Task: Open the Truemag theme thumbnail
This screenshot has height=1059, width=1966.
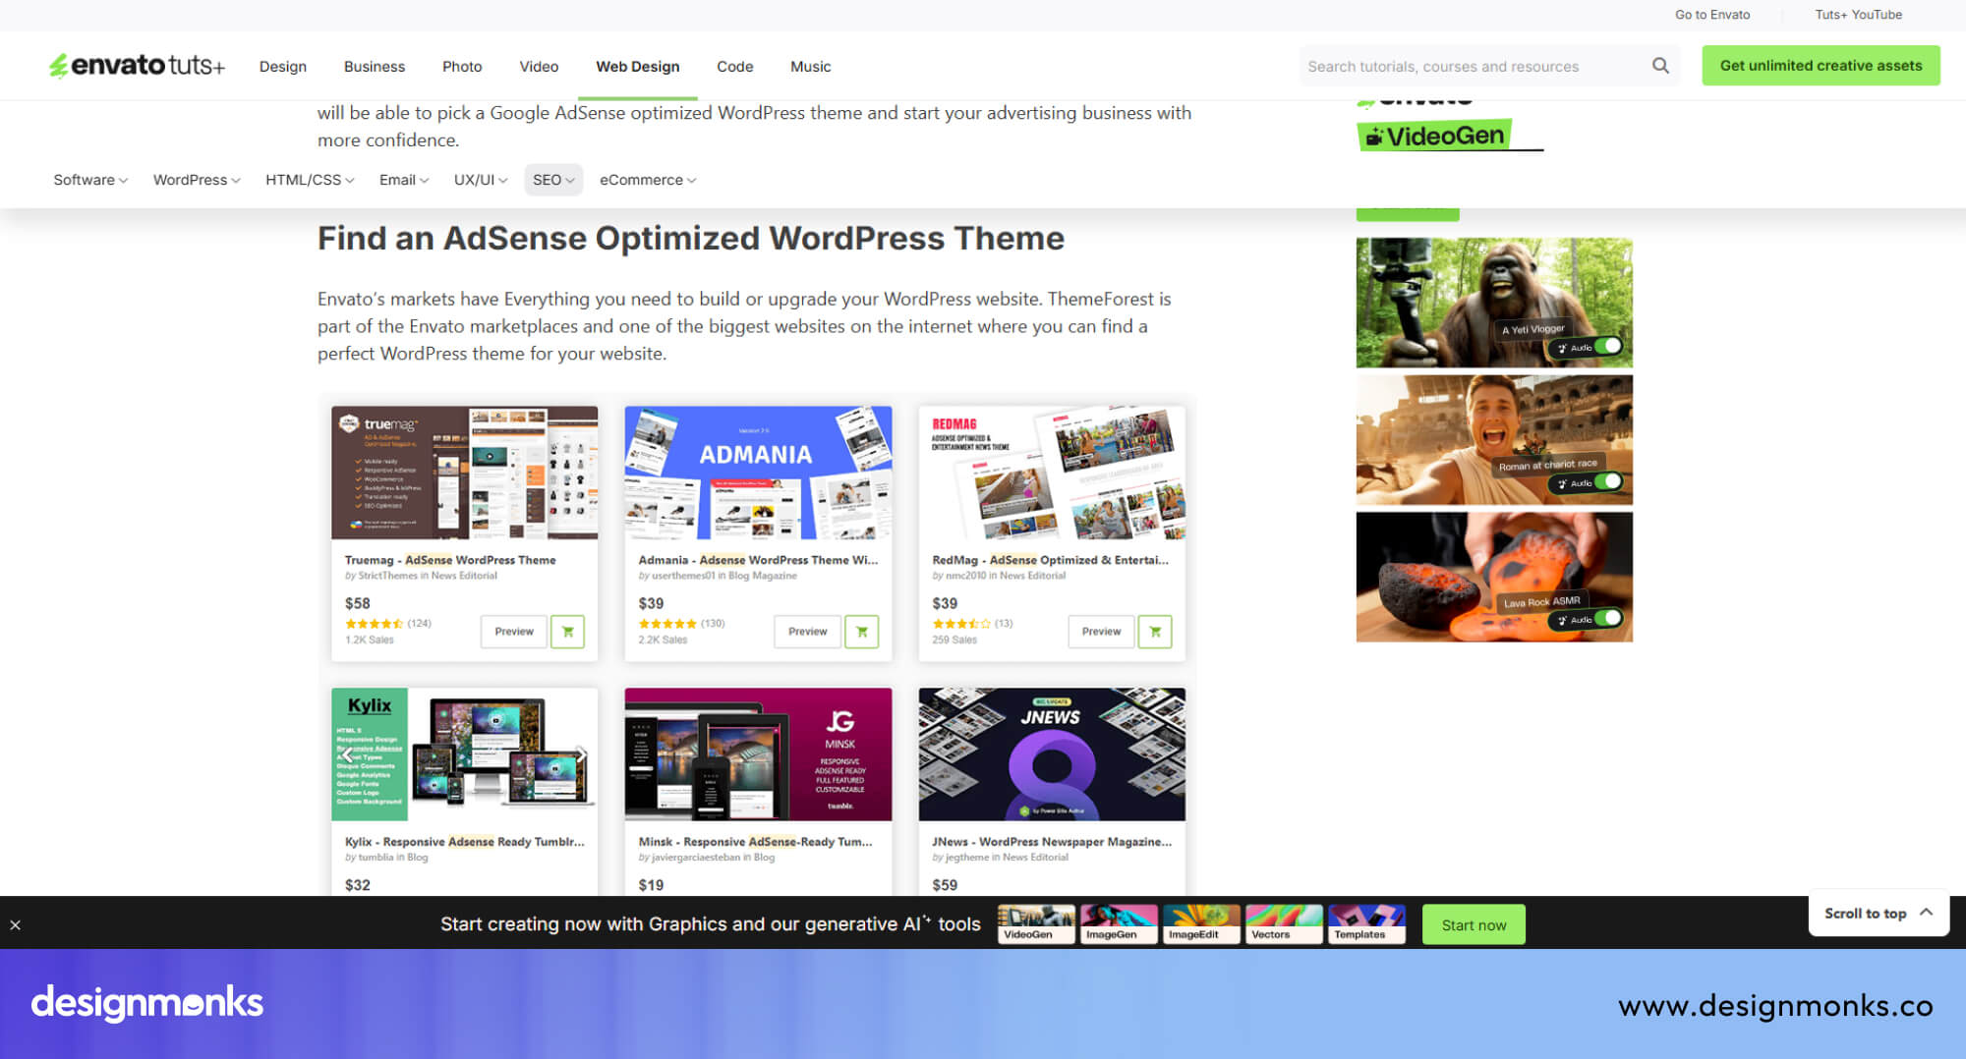Action: click(464, 473)
